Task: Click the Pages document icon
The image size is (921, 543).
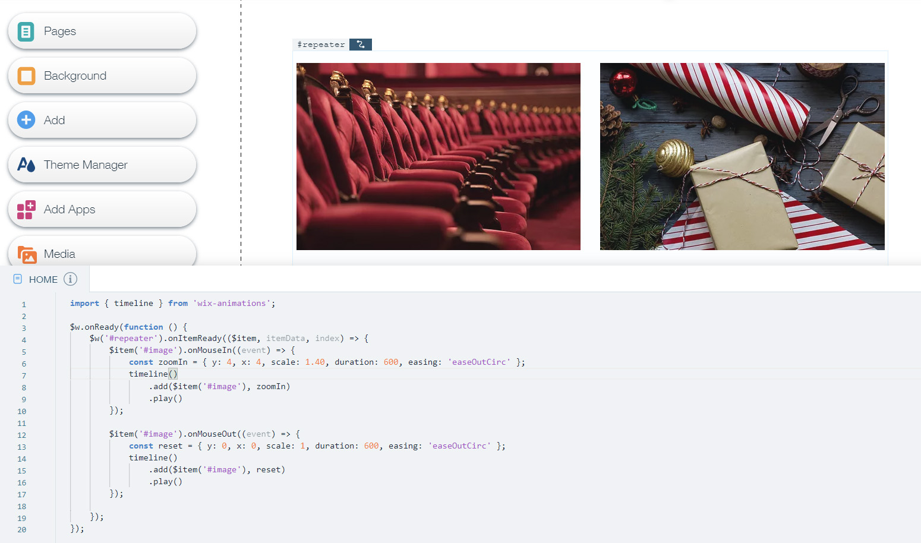Action: [26, 31]
